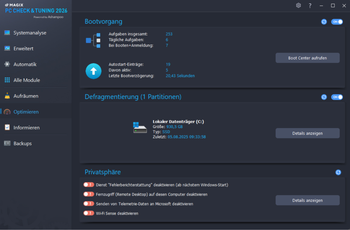Refresh the Bootvorgang section

point(324,22)
